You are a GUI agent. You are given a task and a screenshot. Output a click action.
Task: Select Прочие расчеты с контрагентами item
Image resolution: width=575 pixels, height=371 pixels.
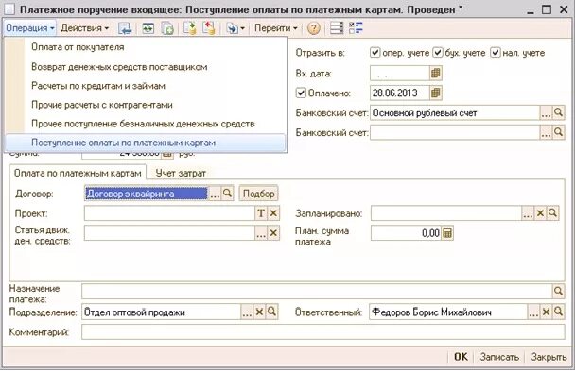[x=146, y=105]
